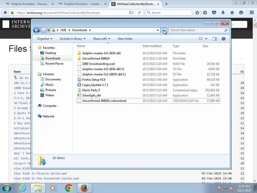This screenshot has height=193, width=257.
Task: Open Pictures library
Action: pyautogui.click(x=50, y=90)
